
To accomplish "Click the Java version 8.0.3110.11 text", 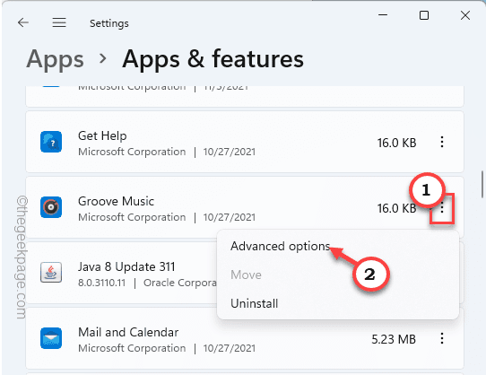I will (x=101, y=283).
